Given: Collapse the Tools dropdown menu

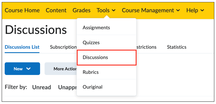Looking at the screenshot, I should click(x=106, y=10).
